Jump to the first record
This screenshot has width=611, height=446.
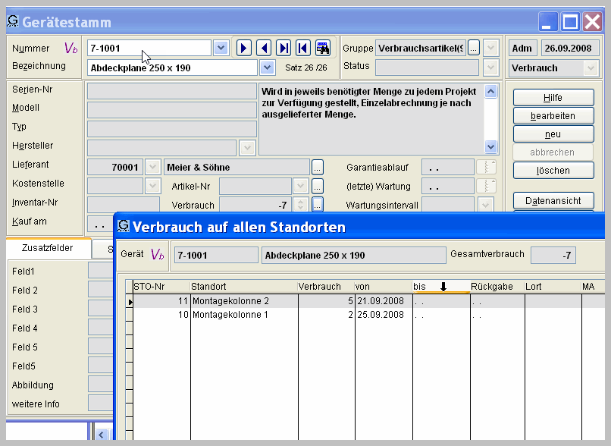pos(303,48)
